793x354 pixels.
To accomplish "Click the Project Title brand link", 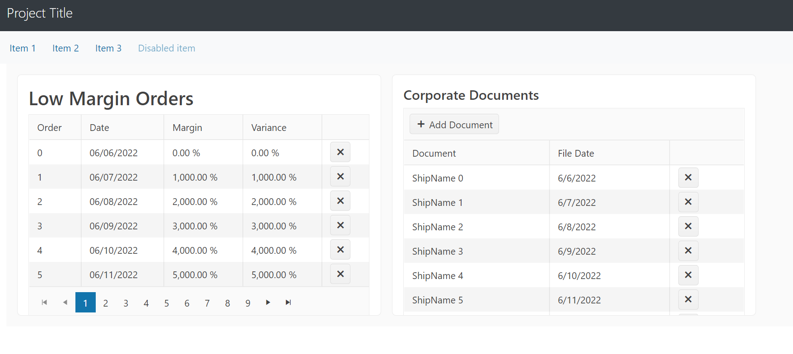I will (x=40, y=14).
